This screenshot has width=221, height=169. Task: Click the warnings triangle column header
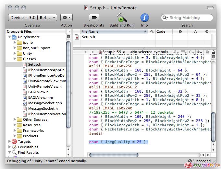click(x=195, y=31)
